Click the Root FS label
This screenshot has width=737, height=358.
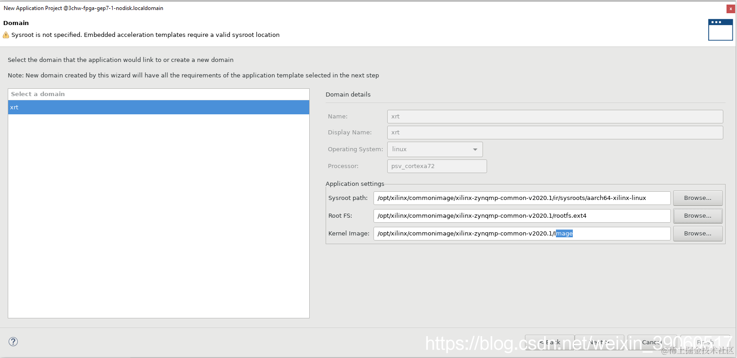pyautogui.click(x=340, y=216)
